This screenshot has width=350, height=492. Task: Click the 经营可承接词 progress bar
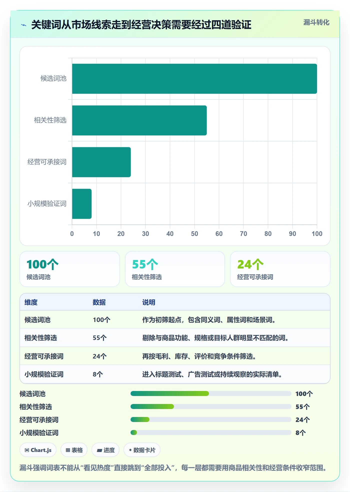click(211, 419)
